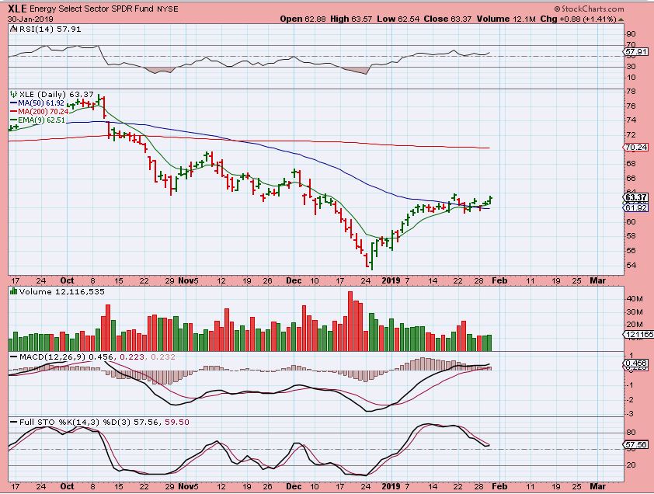Click the 80 level on stochastic axis
The image size is (654, 494).
(x=631, y=433)
